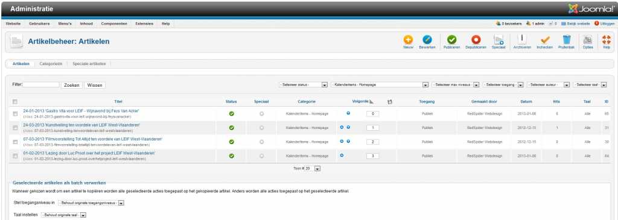Click the Speciaal toolbar icon
The width and height of the screenshot is (618, 220).
pyautogui.click(x=498, y=40)
